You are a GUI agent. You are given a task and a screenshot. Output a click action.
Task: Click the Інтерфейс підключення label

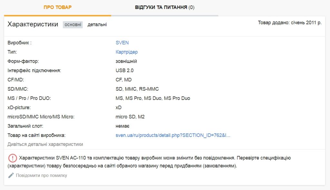(x=34, y=70)
